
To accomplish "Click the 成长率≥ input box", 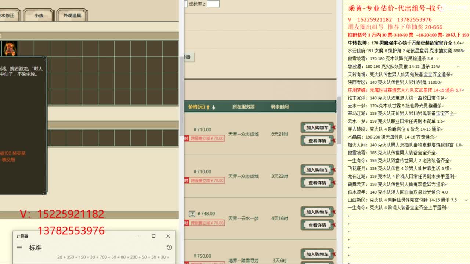I will coord(213,4).
